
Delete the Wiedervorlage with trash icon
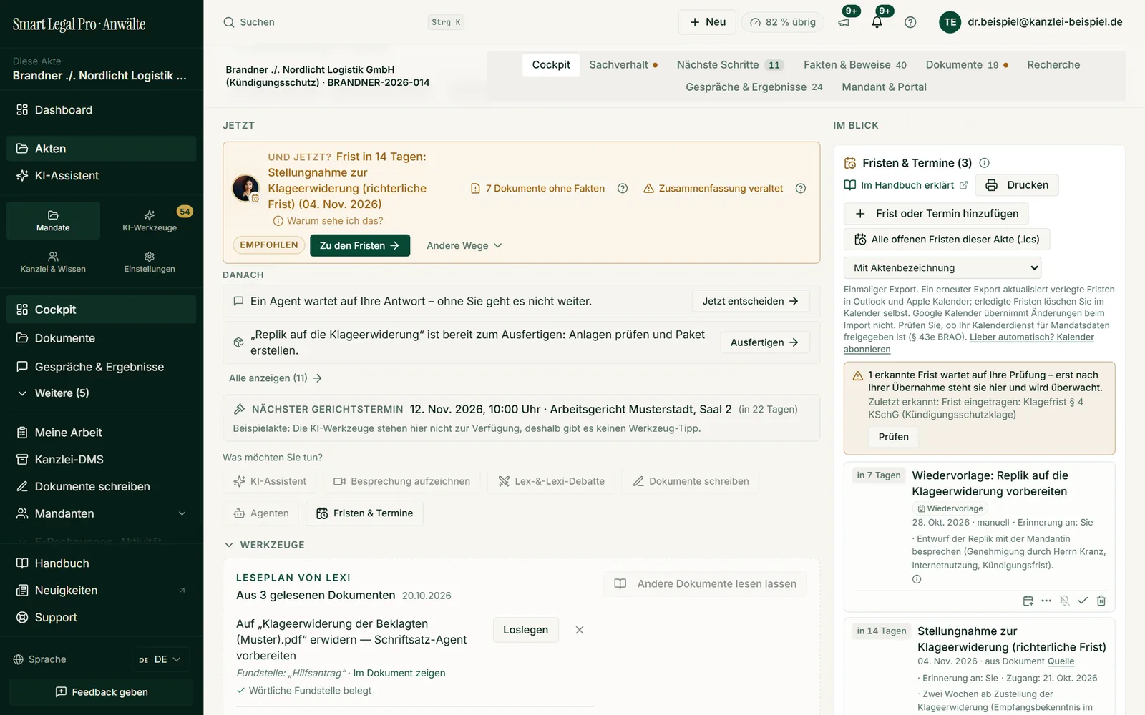click(x=1101, y=601)
